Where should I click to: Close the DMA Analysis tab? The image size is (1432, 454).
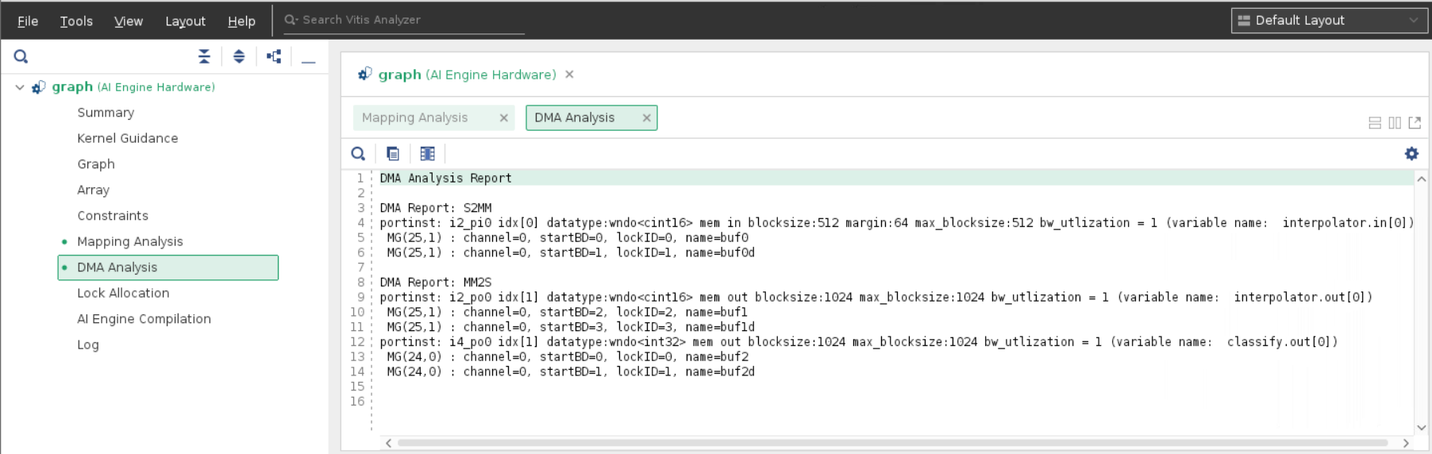coord(646,117)
